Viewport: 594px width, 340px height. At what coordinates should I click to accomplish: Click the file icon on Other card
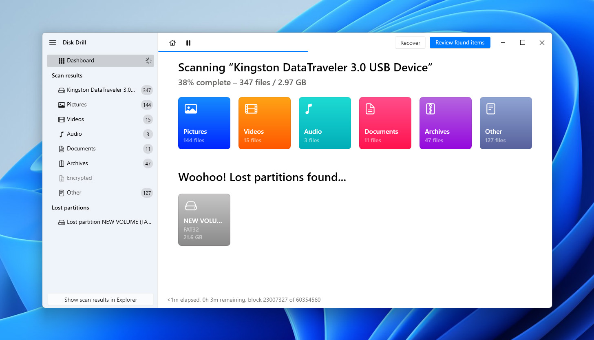point(491,109)
